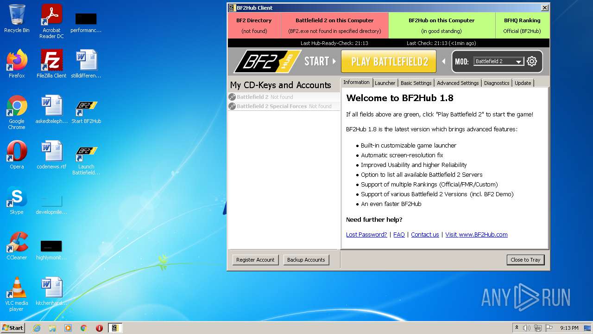Viewport: 593px width, 334px height.
Task: Select the Information tab
Action: tap(356, 83)
